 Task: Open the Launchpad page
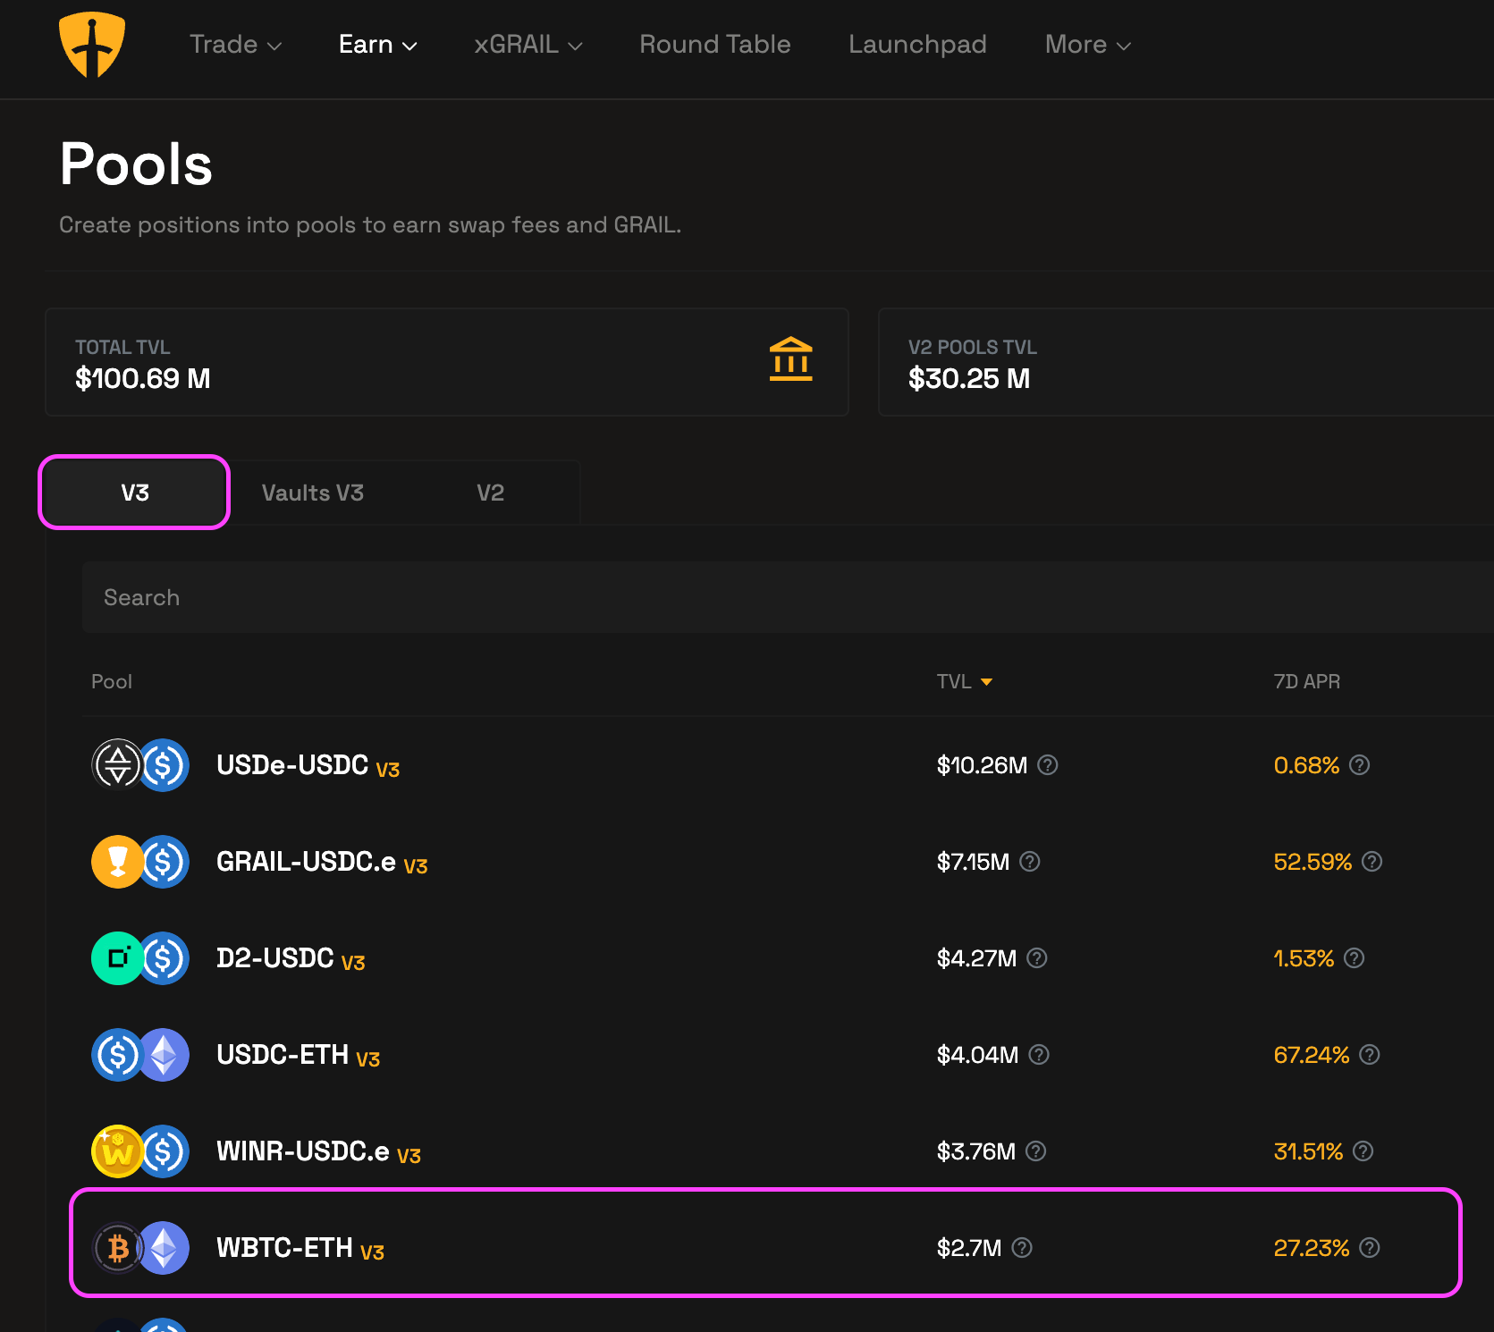917,45
